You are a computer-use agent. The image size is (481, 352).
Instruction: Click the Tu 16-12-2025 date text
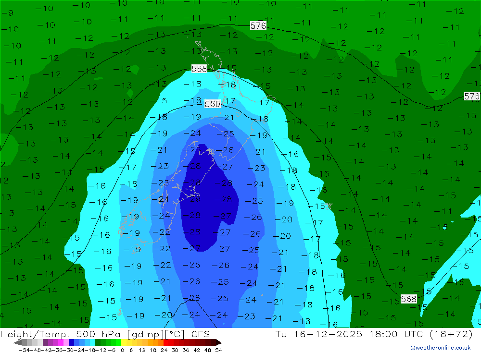[319, 334]
